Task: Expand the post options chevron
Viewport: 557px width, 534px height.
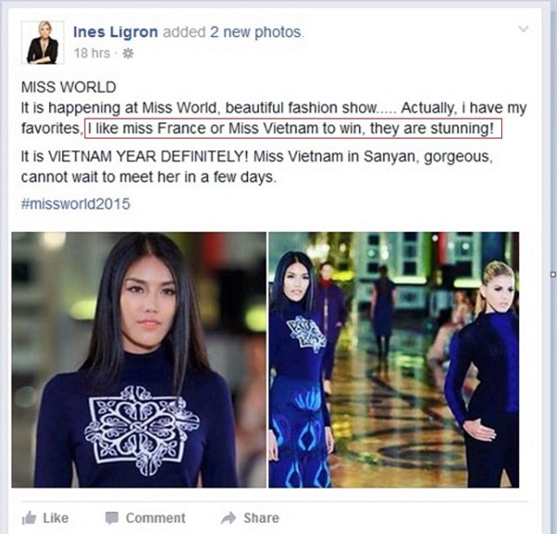Action: (x=524, y=29)
